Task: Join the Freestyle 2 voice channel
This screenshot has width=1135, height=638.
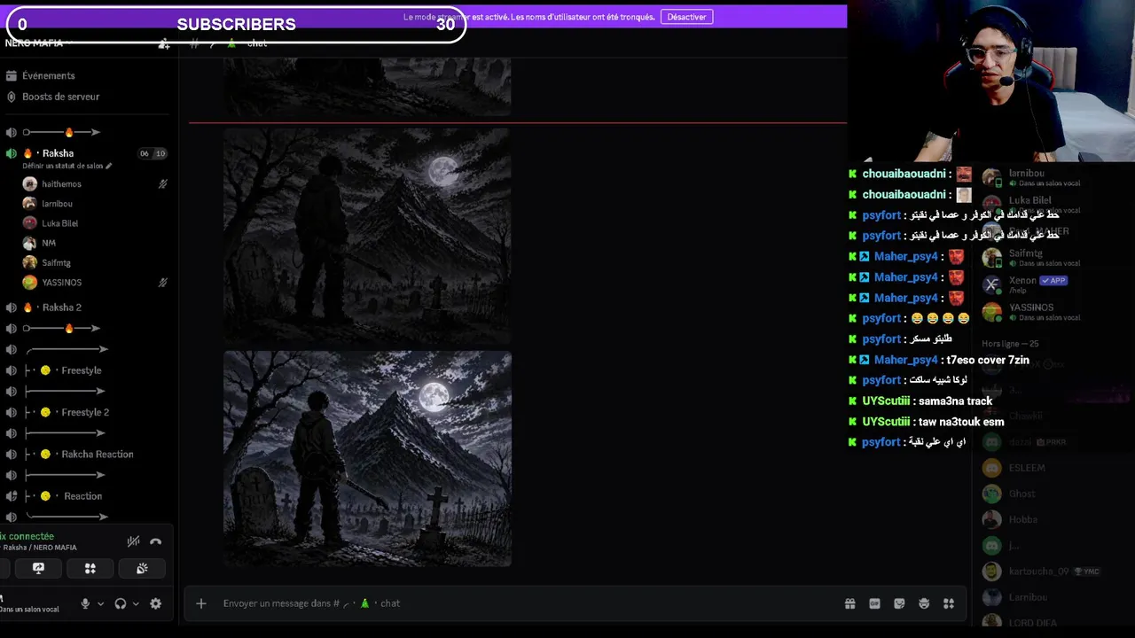Action: coord(85,412)
